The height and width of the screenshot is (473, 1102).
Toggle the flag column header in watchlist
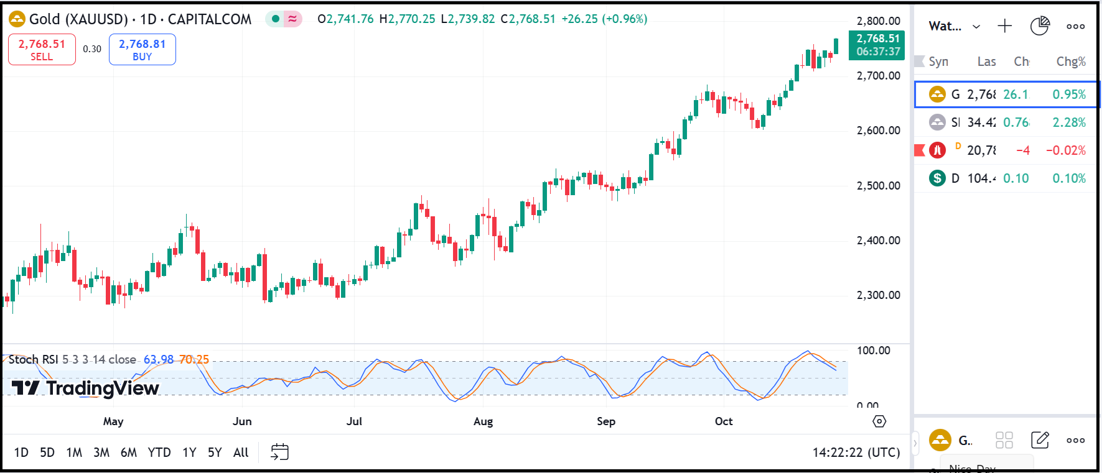[919, 62]
